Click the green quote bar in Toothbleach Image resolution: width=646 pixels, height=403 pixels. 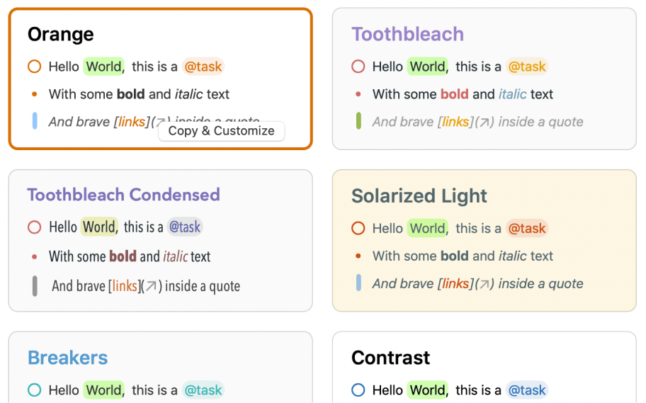pyautogui.click(x=358, y=121)
